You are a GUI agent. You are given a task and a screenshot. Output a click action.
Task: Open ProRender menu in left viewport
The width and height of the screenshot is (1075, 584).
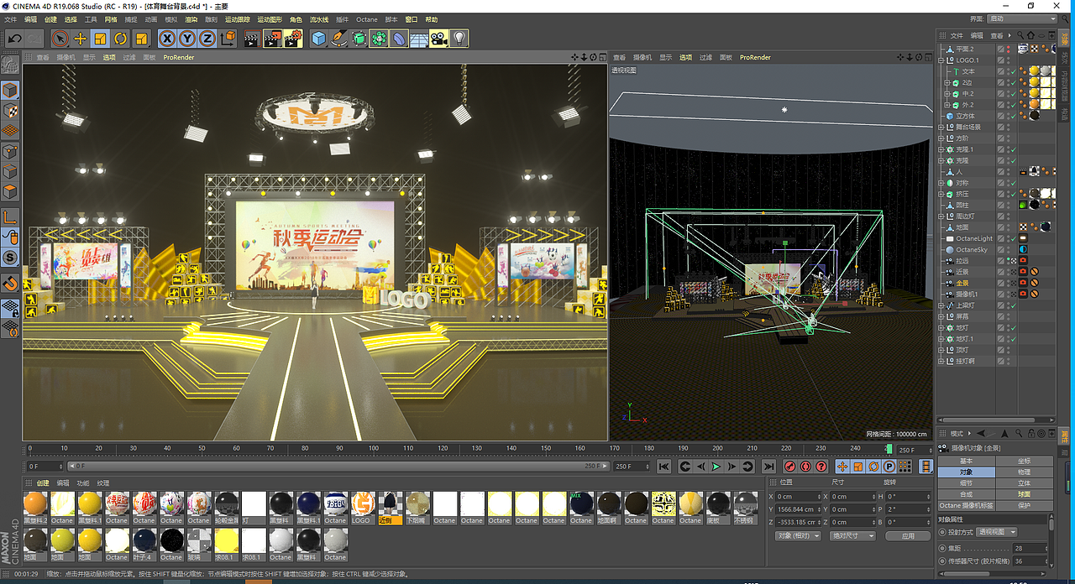[179, 58]
